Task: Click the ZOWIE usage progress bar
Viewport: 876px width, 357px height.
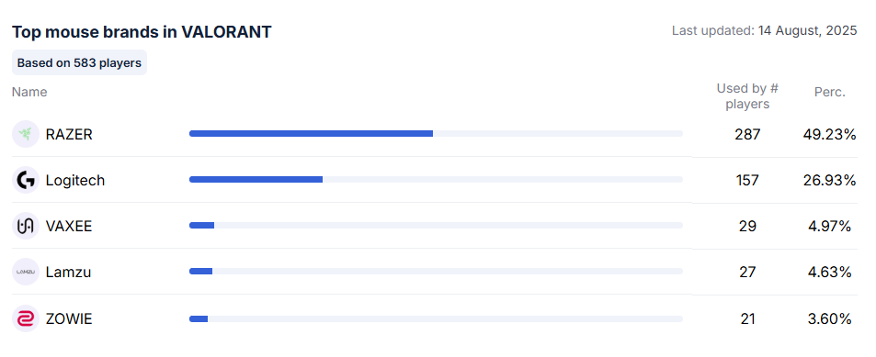Action: [x=436, y=318]
